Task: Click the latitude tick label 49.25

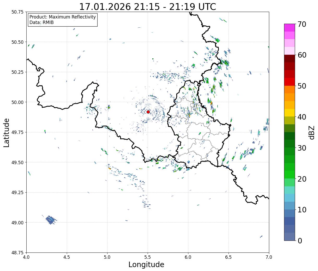Action: [17, 193]
